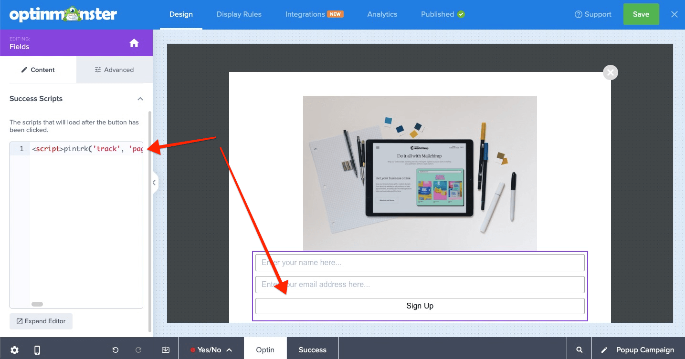Collapse the sidebar with the chevron handle

click(x=154, y=183)
